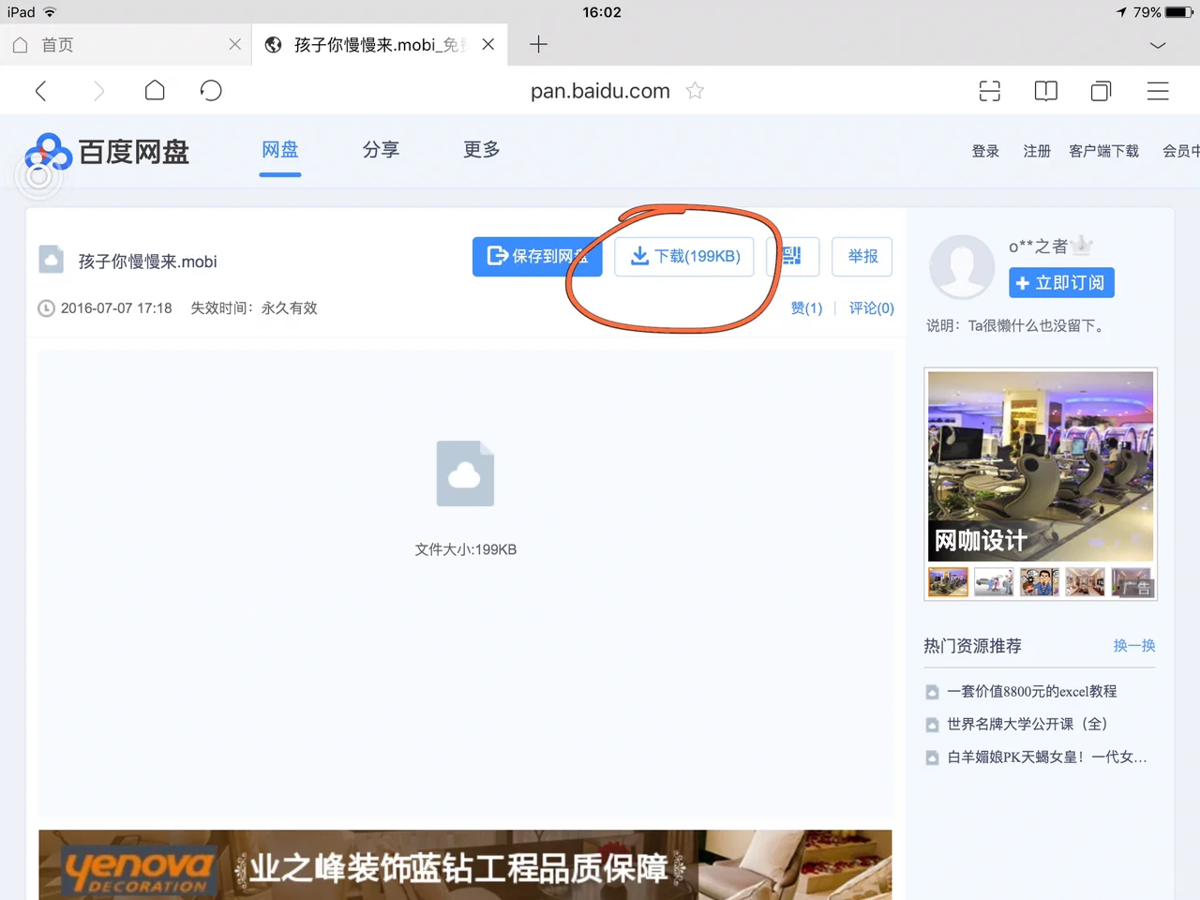Click the 立即订阅 subscribe button
The width and height of the screenshot is (1200, 900).
point(1061,282)
